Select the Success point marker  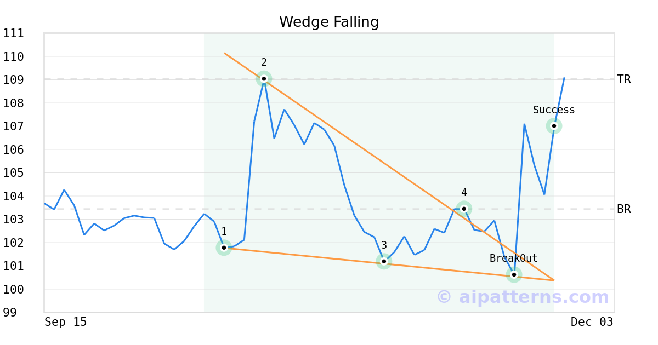click(554, 126)
